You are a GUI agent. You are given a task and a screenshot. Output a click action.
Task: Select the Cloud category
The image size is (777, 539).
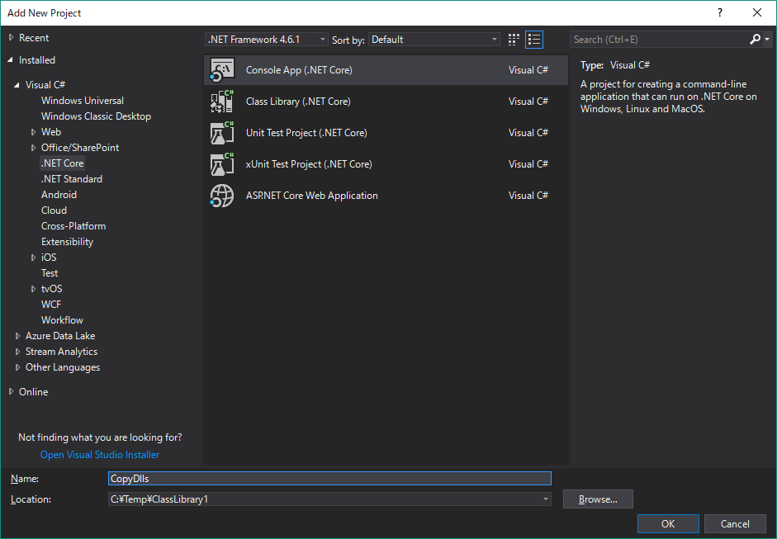coord(54,210)
